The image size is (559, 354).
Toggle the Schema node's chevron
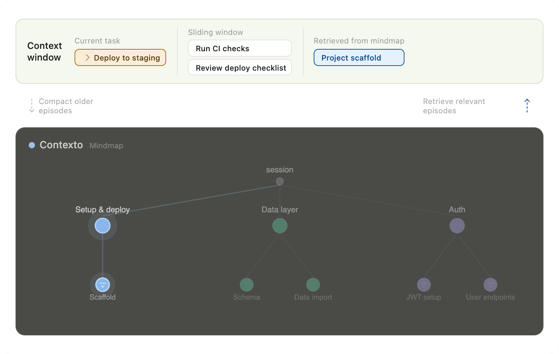[x=247, y=285]
